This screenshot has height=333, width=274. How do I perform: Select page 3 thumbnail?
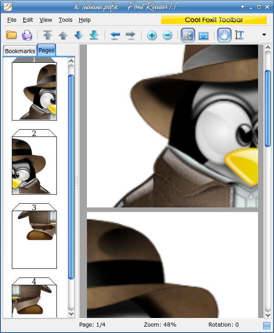coord(34,240)
